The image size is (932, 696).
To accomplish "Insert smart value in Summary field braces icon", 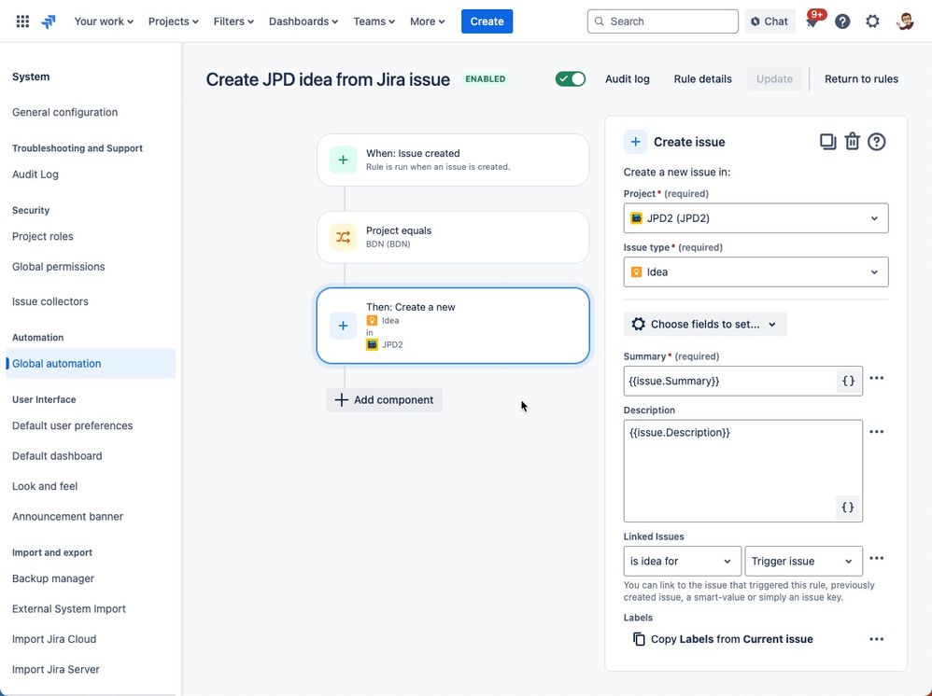I will click(x=849, y=381).
